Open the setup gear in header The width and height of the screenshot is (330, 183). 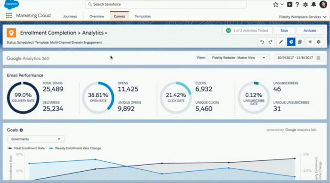click(x=305, y=4)
